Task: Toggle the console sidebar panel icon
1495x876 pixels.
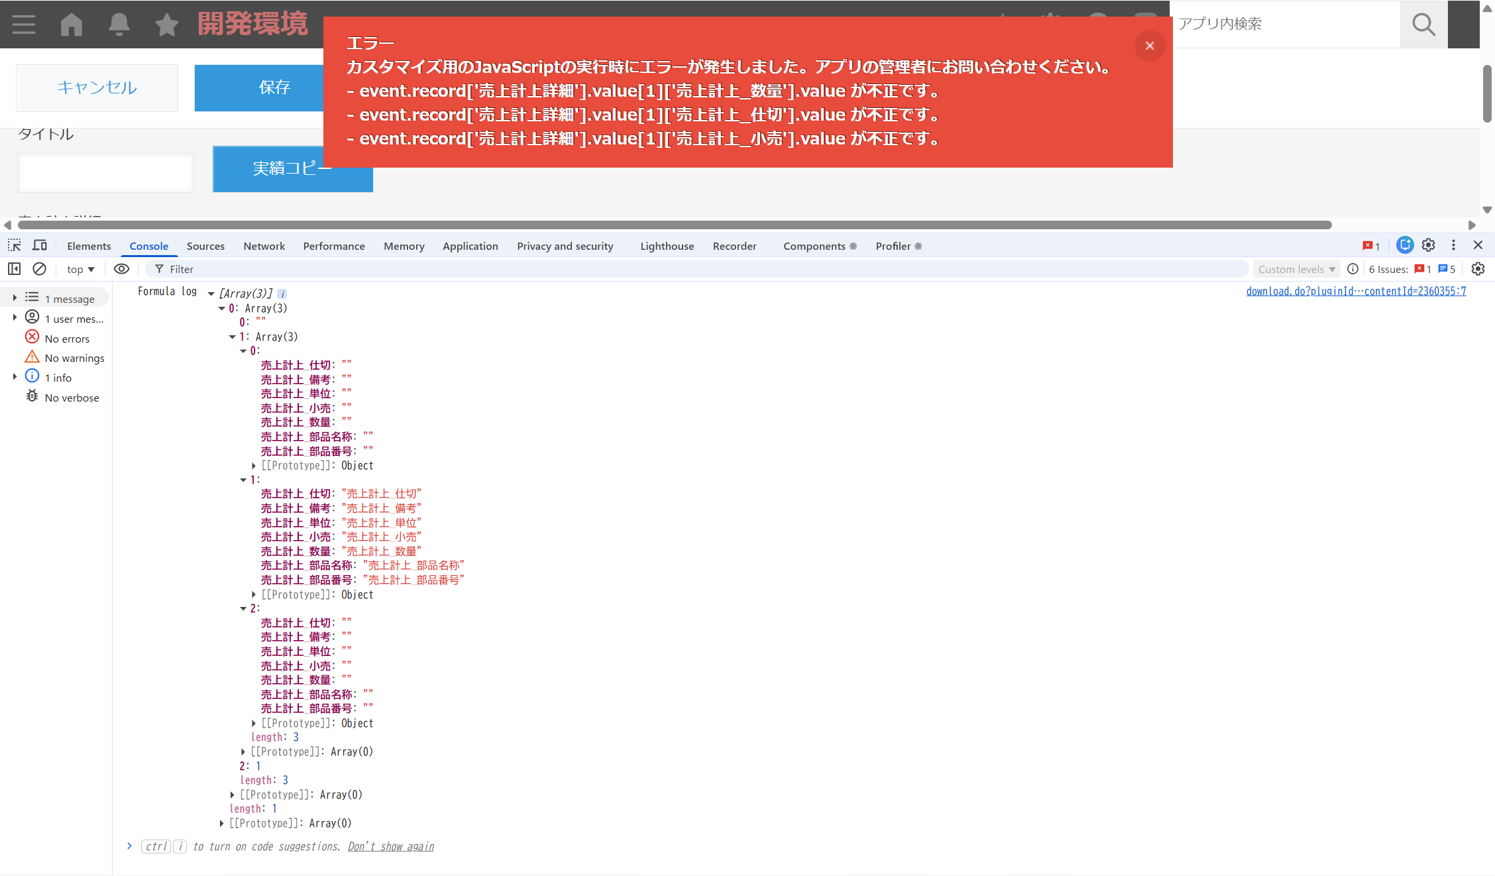Action: (x=14, y=269)
